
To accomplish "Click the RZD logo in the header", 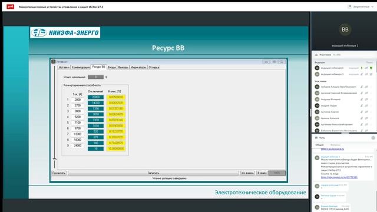I will [x=10, y=6].
